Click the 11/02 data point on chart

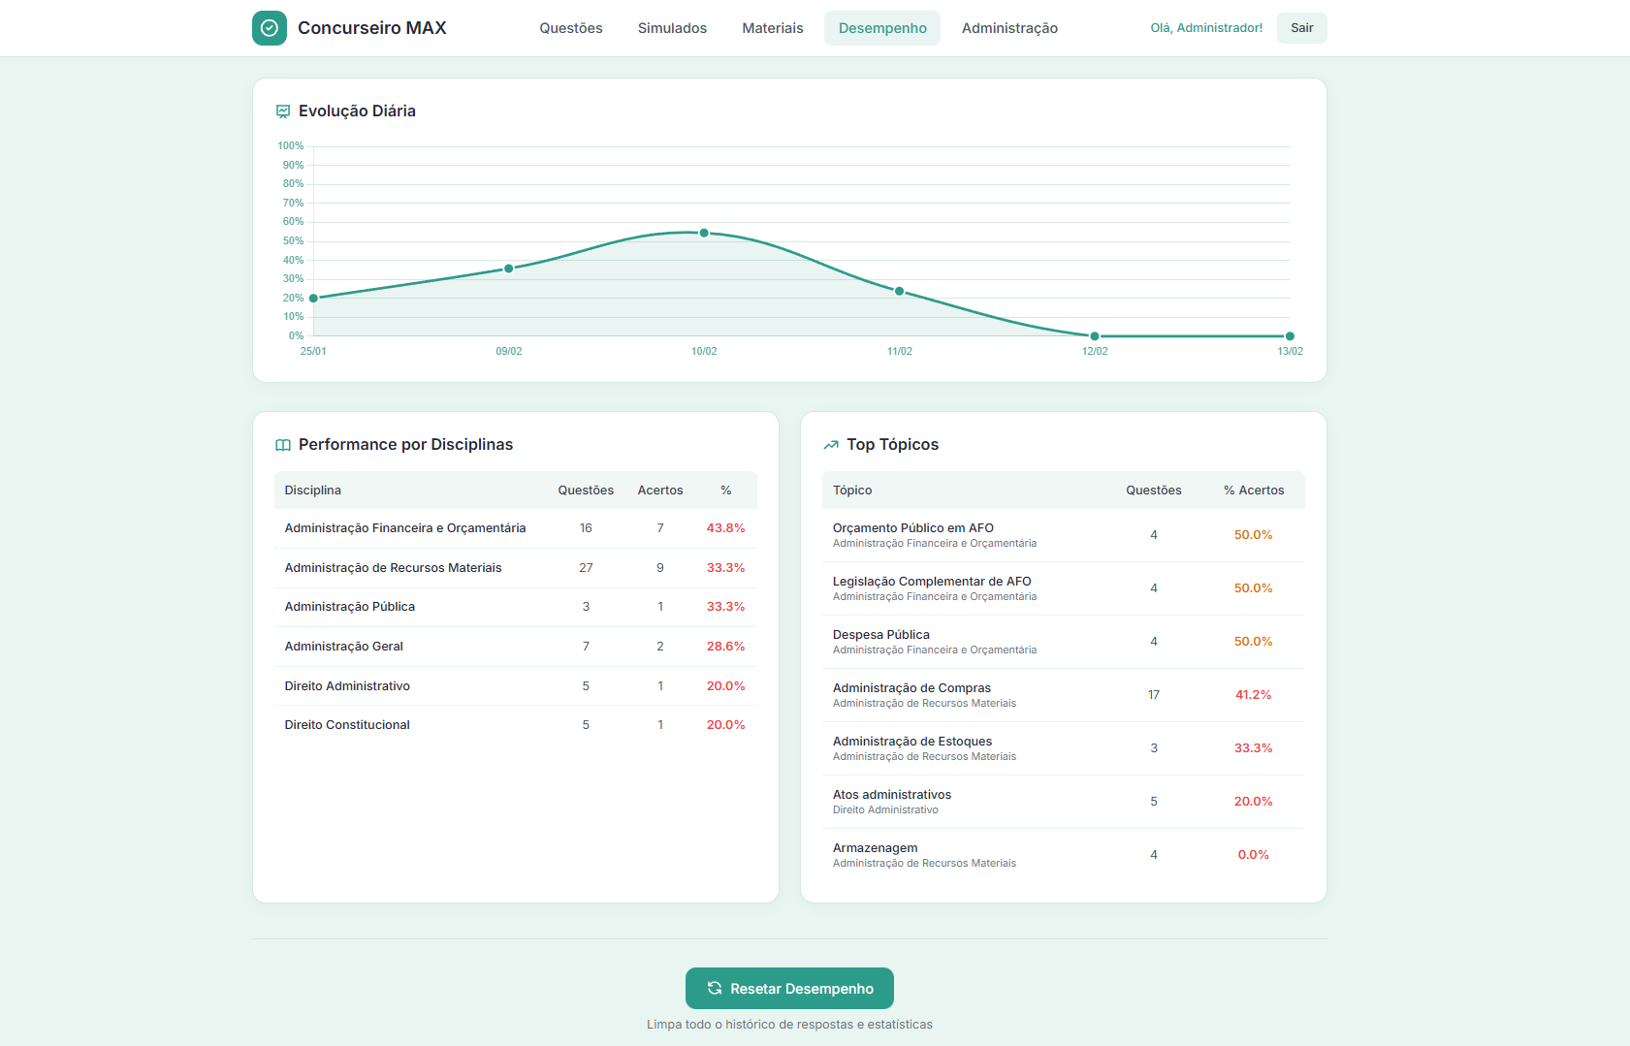click(x=900, y=291)
